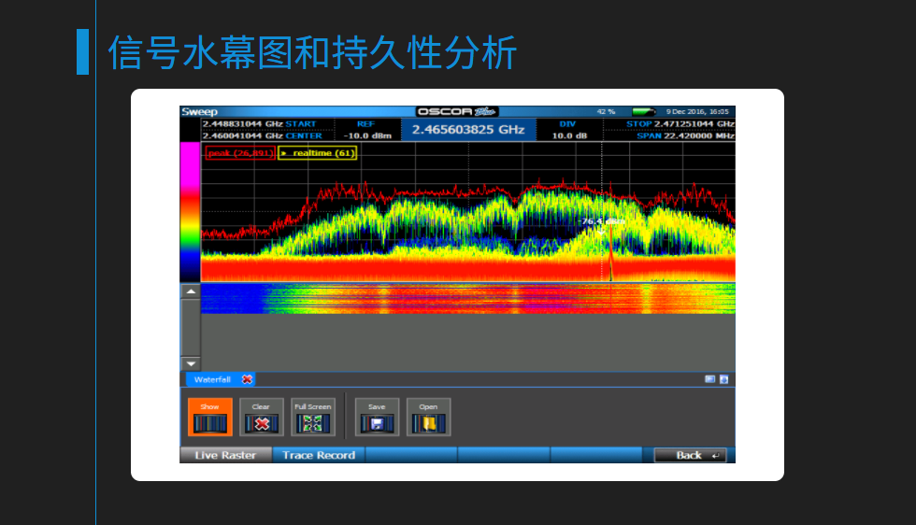
Task: Select the REF level -10.0 dBm field
Action: 365,130
